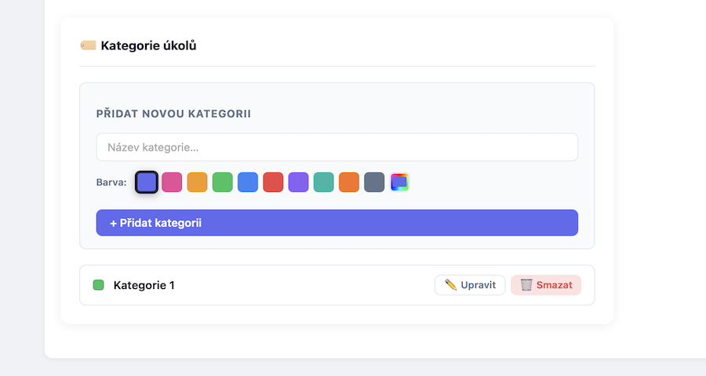Pick the amber yellow color swatch
This screenshot has width=706, height=376.
tap(197, 183)
